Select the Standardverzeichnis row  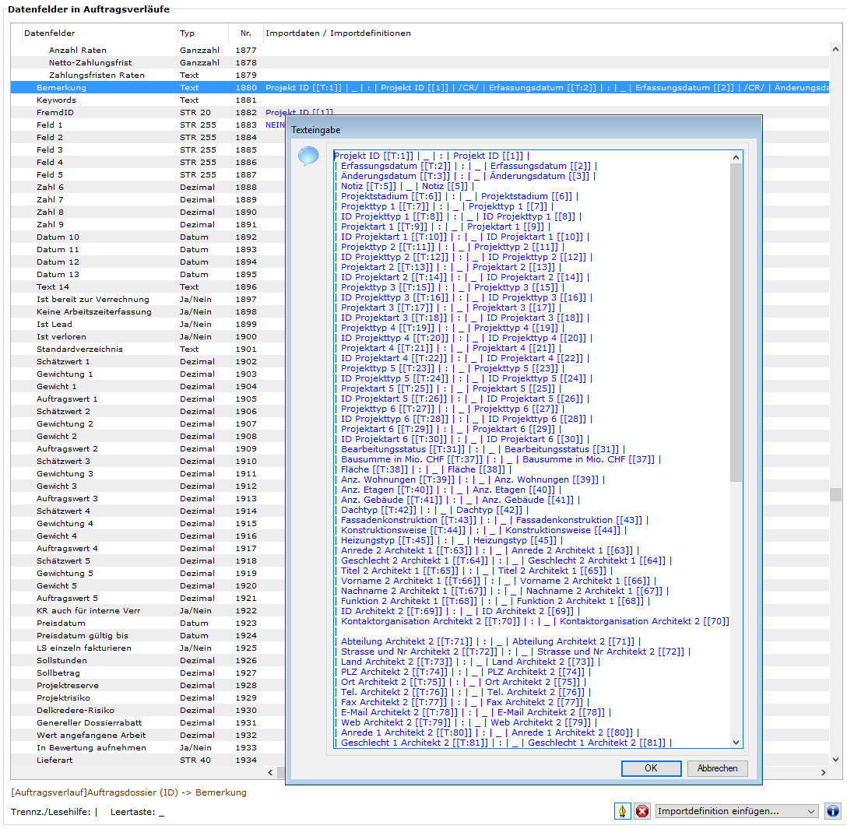(x=79, y=350)
